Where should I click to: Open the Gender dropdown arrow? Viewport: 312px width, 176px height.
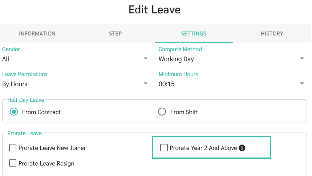click(146, 59)
